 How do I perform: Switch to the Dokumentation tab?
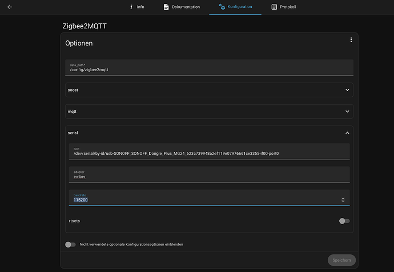(x=182, y=7)
